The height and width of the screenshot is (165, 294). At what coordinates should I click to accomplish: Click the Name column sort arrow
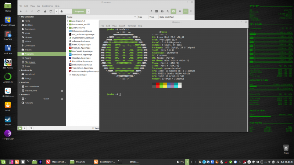pyautogui.click(x=135, y=17)
